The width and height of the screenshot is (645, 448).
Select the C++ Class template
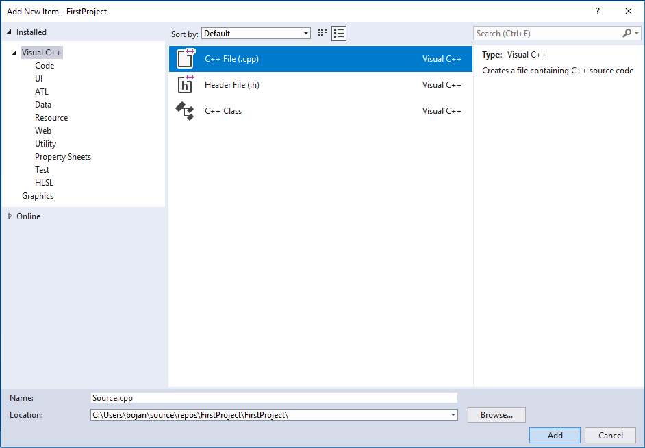coord(320,111)
